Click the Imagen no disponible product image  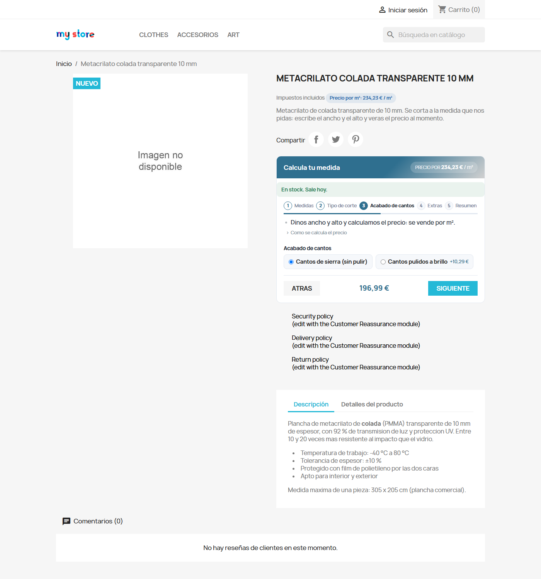pyautogui.click(x=160, y=161)
